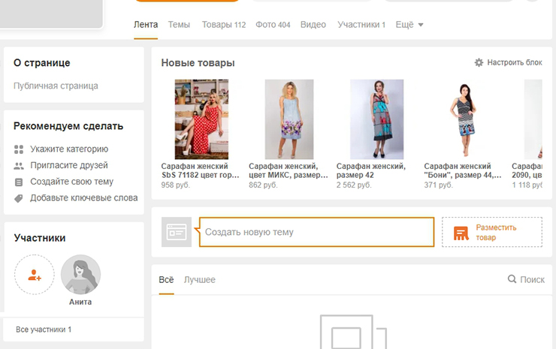Open the gray turquoise sarafan размер 42 photo
The image size is (556, 349).
click(376, 119)
